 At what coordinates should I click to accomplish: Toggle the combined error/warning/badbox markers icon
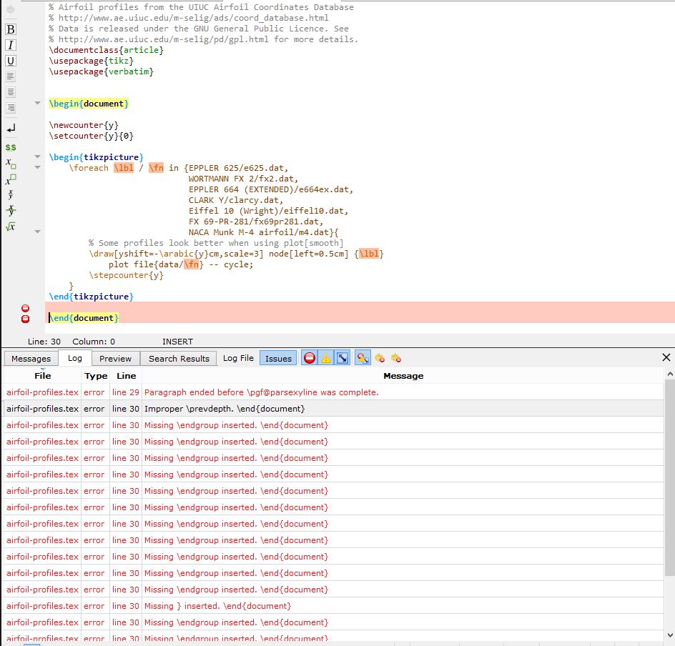click(363, 358)
